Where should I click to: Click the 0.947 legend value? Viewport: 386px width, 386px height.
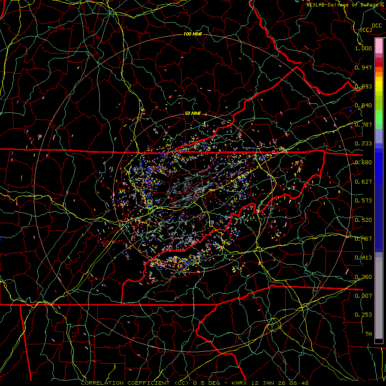(x=363, y=67)
